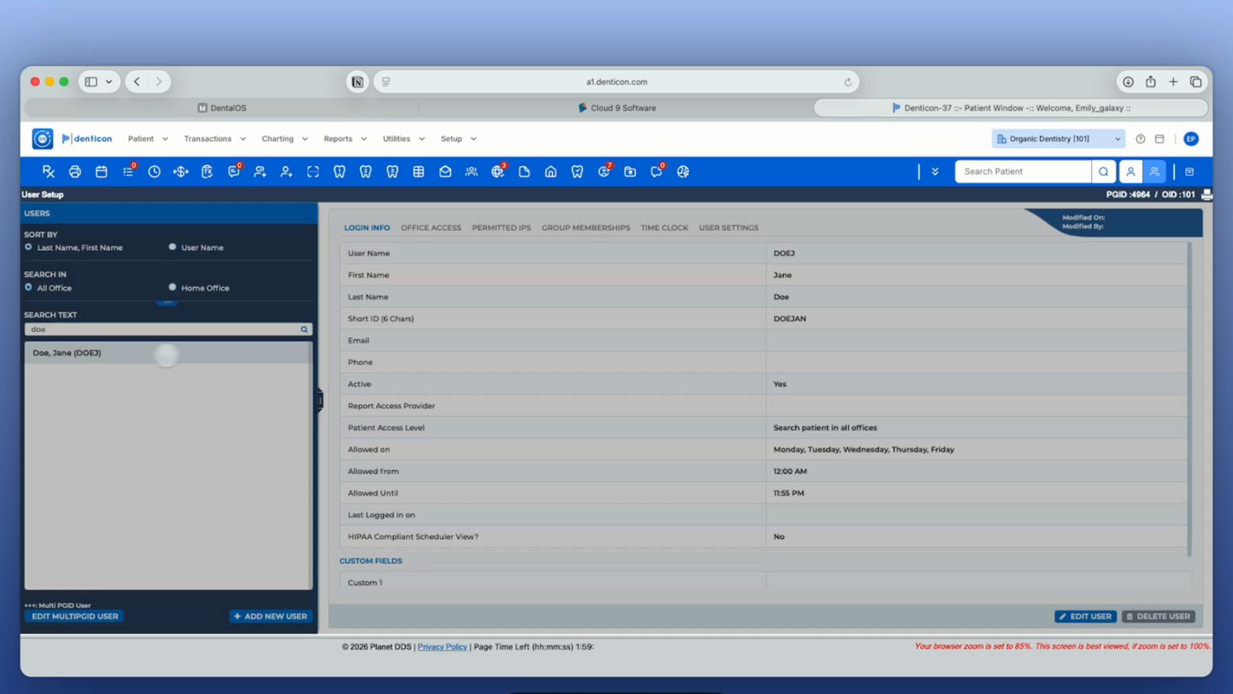Open the home icon in blue toolbar

550,172
